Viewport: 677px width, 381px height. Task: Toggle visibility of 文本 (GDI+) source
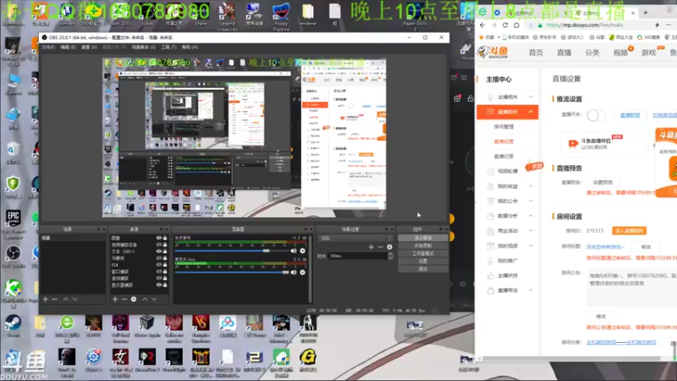tap(159, 251)
